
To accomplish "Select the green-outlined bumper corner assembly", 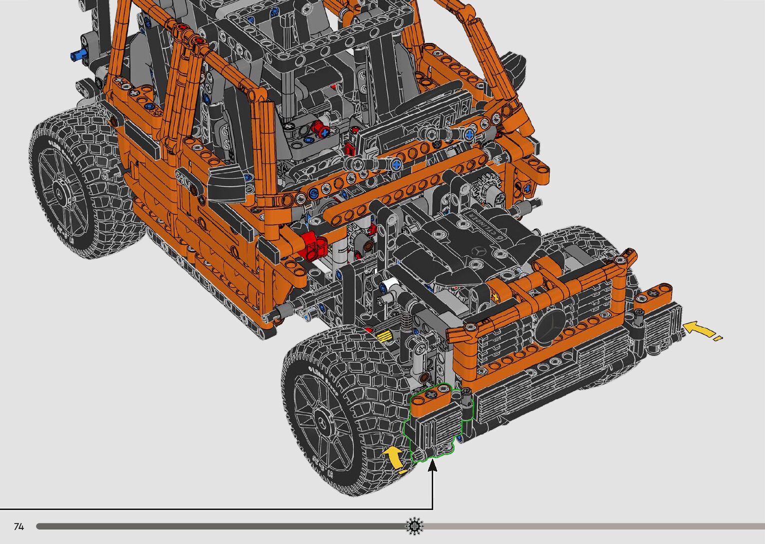I will coord(433,422).
